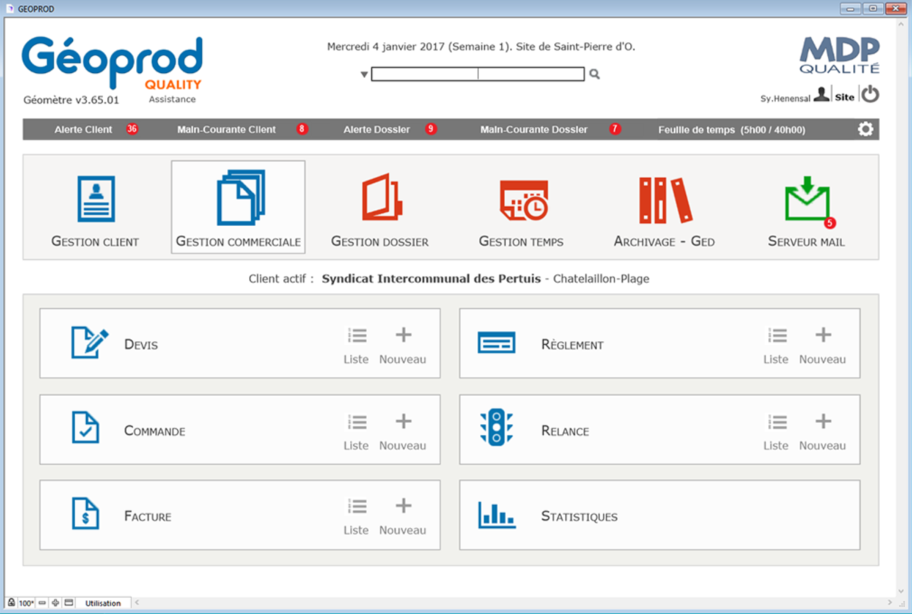The image size is (912, 614).
Task: Click the Site button near username
Action: tap(845, 97)
